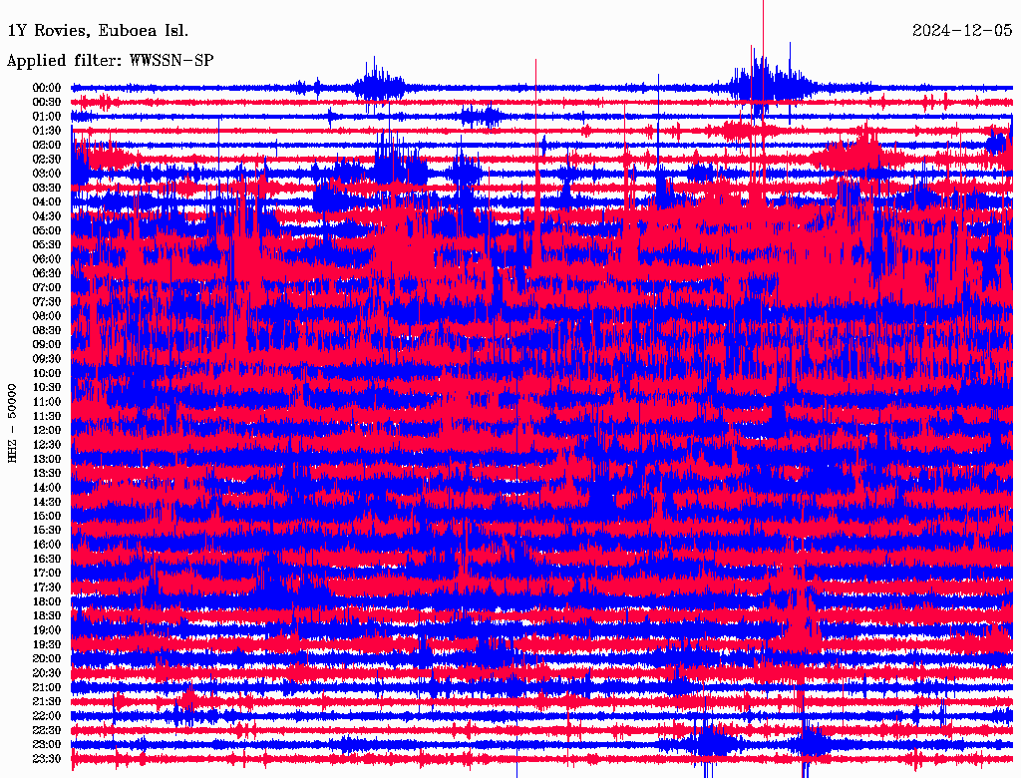The height and width of the screenshot is (778, 1021).
Task: Select the 10:00 time label
Action: 47,373
